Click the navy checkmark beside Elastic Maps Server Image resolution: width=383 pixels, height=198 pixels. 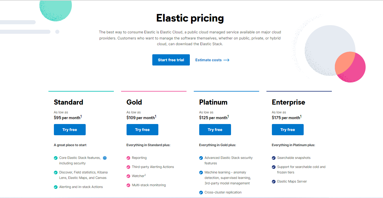(x=274, y=182)
